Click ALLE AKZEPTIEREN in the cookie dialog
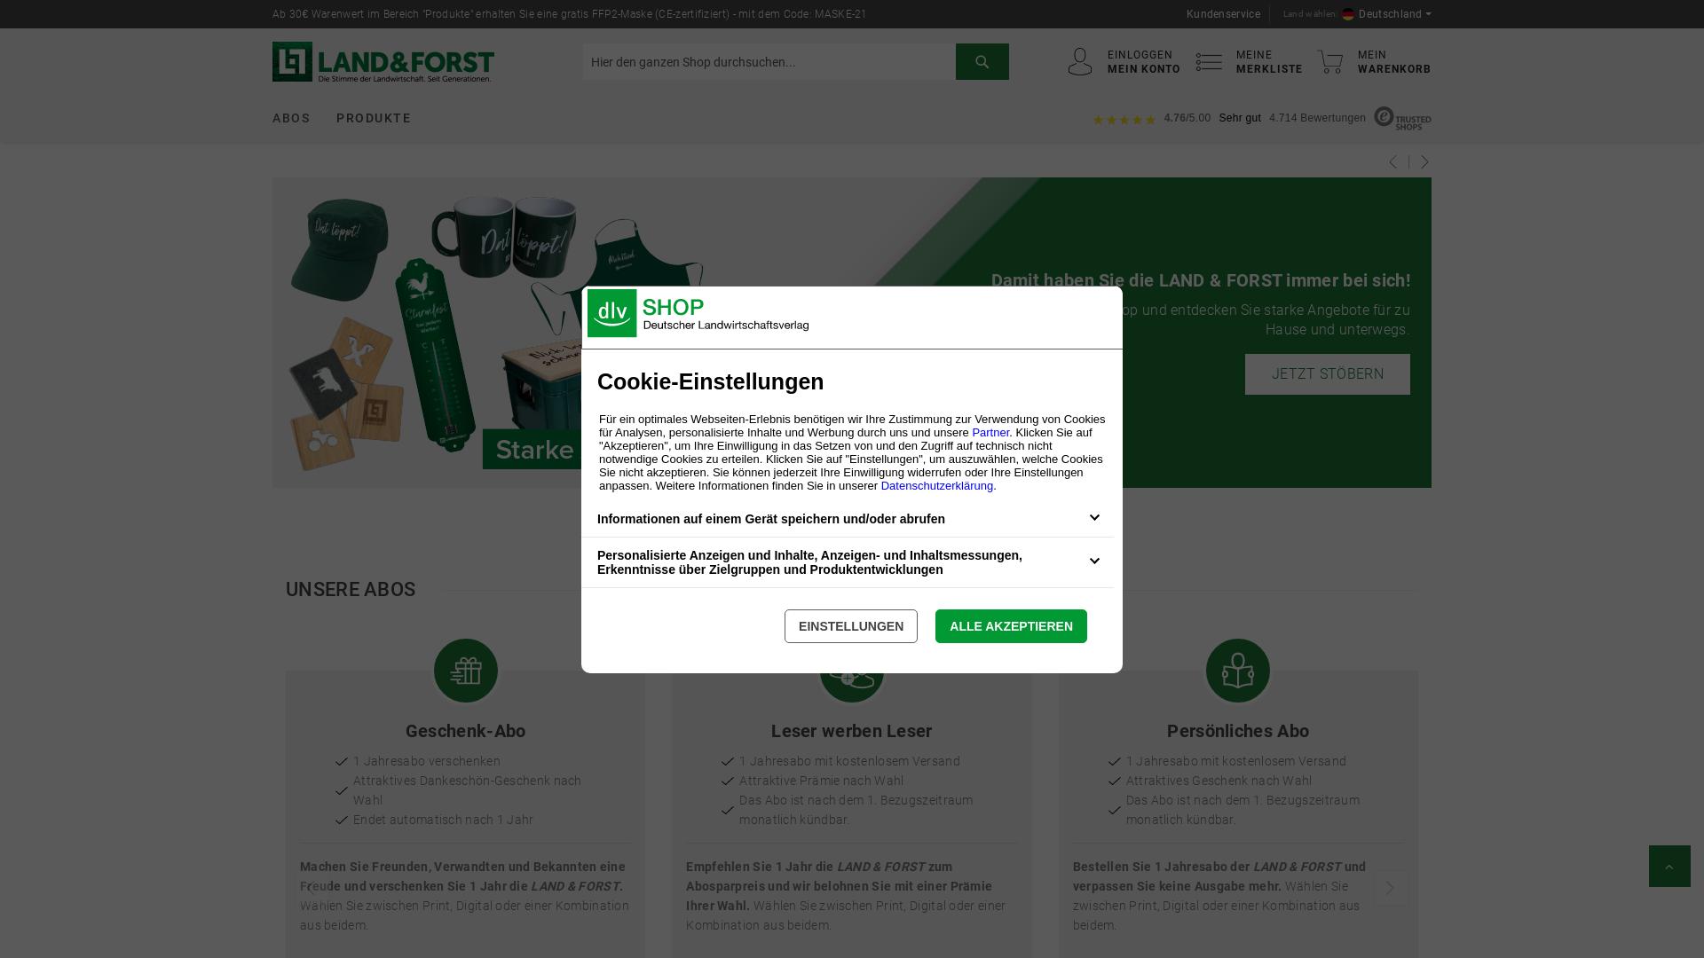Image resolution: width=1704 pixels, height=958 pixels. point(1011,626)
